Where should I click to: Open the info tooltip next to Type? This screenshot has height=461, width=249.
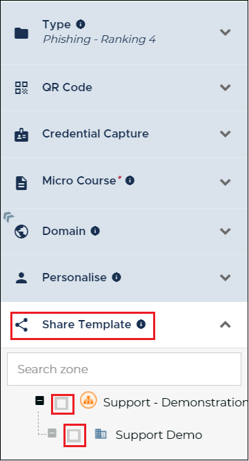pyautogui.click(x=81, y=24)
